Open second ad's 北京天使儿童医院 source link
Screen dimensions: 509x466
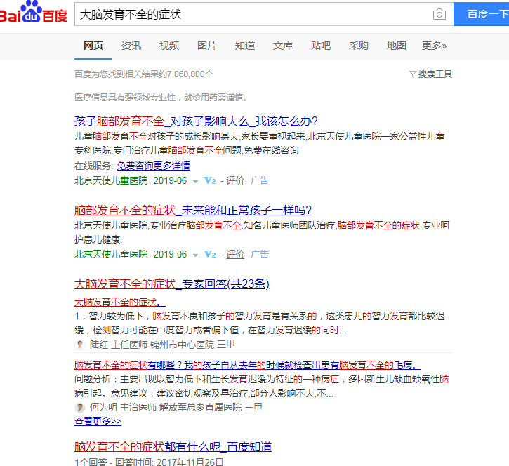pos(111,254)
